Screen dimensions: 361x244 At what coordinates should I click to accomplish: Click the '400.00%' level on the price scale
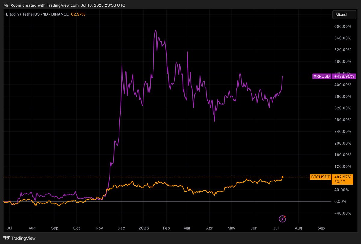click(343, 85)
